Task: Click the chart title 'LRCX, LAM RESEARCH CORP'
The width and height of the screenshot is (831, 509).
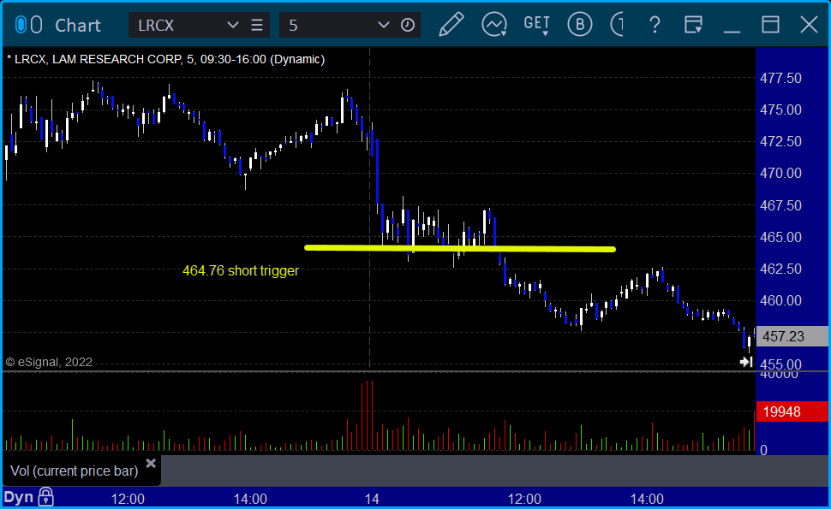Action: 99,59
